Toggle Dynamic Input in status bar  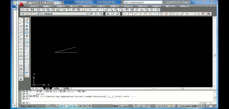coord(80,106)
